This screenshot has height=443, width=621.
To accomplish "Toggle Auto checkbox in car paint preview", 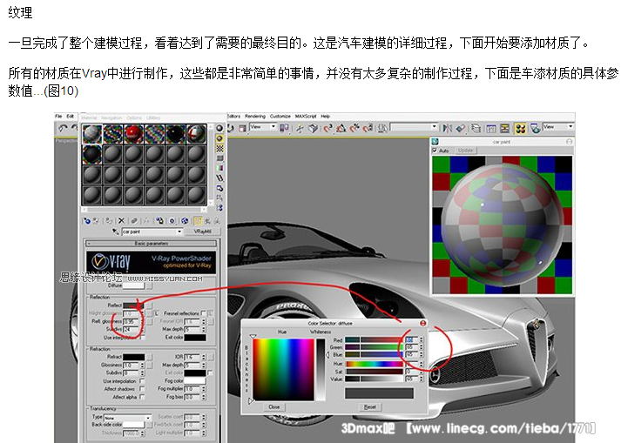I will (x=435, y=151).
